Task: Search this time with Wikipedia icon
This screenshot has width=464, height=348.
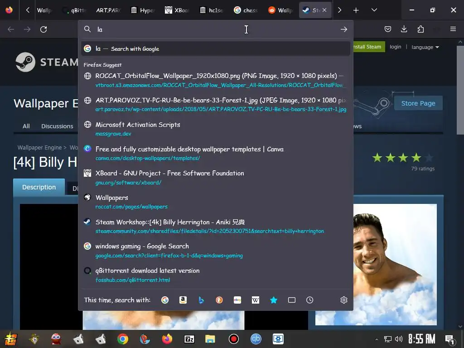Action: click(256, 300)
